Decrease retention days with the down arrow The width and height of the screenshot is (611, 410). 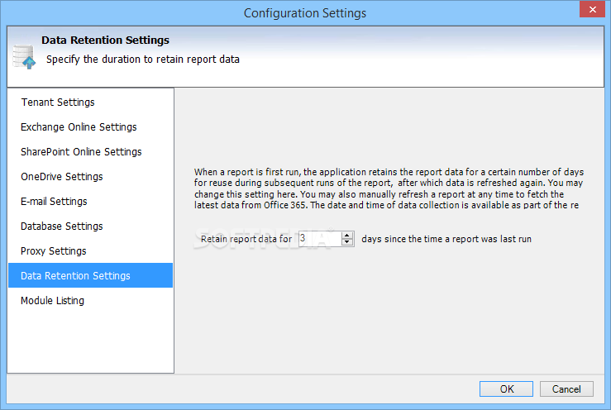pyautogui.click(x=346, y=242)
